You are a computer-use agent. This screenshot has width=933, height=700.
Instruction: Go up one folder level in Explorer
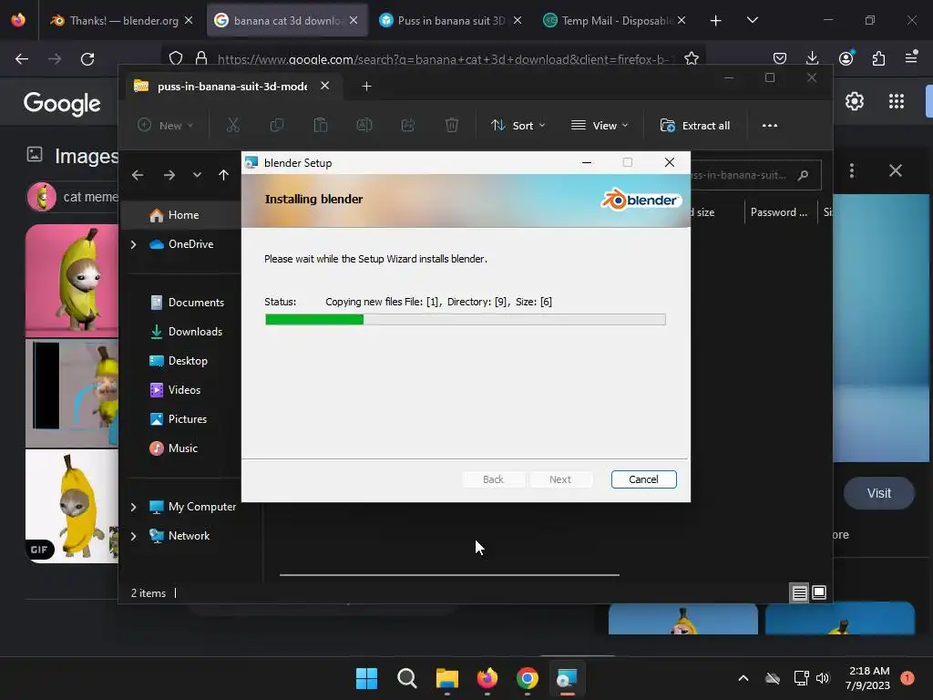pyautogui.click(x=223, y=175)
